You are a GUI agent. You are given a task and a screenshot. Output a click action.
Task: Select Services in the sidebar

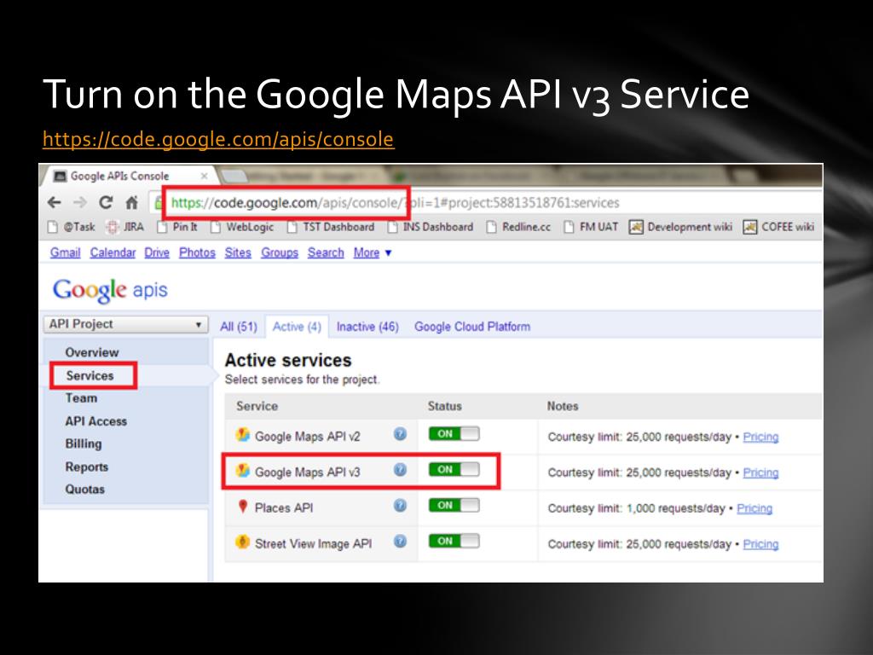(x=90, y=376)
